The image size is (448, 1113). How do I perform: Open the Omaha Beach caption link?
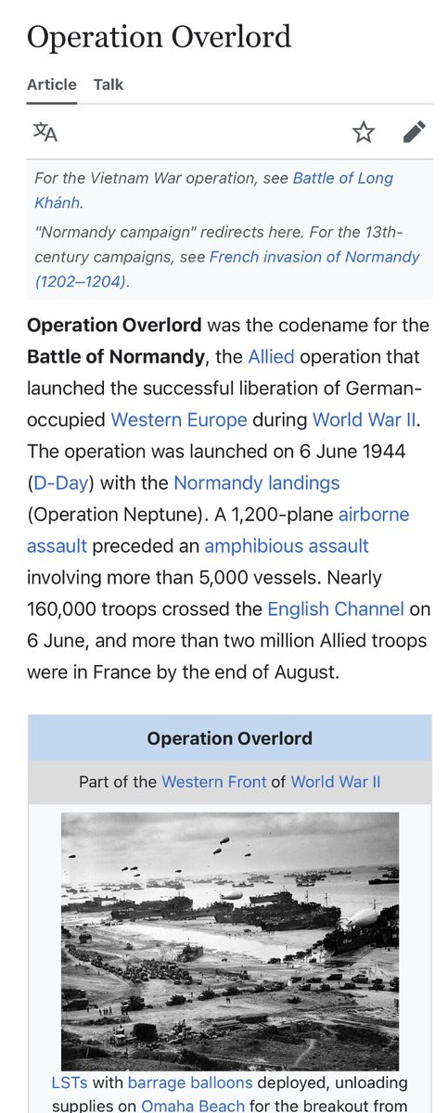coord(193,1106)
